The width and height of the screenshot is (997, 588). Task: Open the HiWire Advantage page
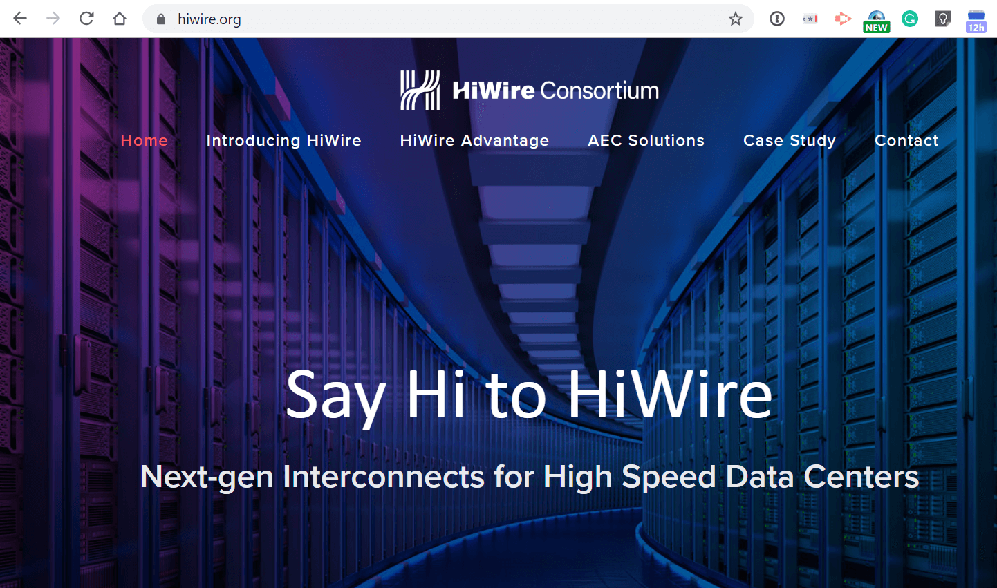(x=474, y=140)
